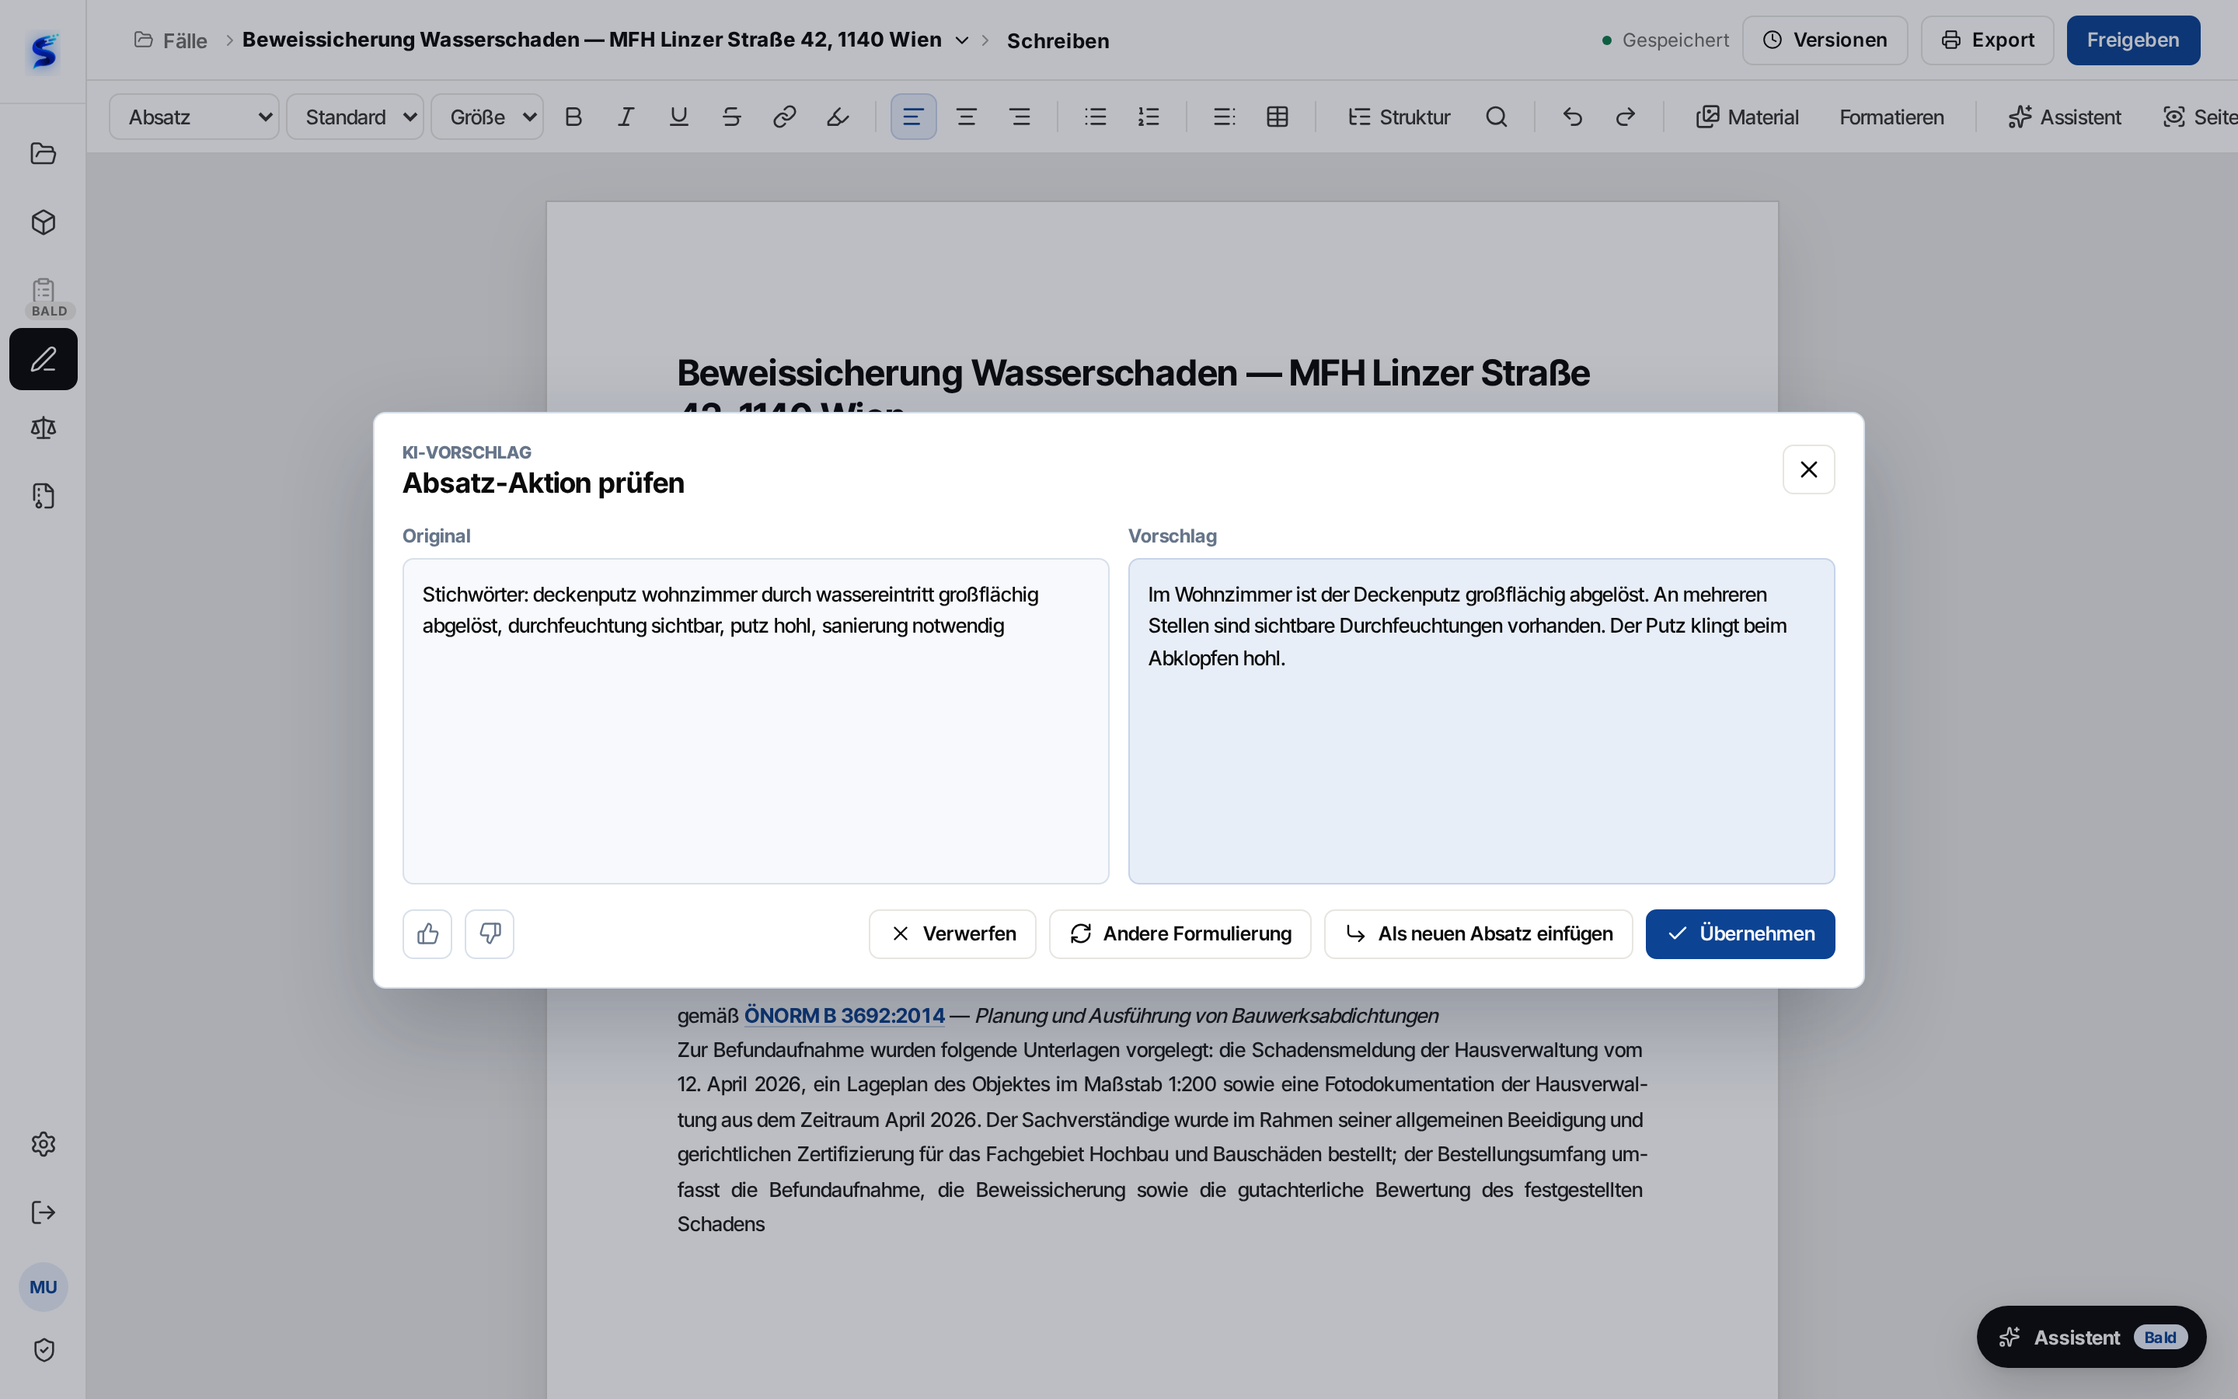Open the Standard font dropdown
The image size is (2238, 1399).
click(x=355, y=117)
